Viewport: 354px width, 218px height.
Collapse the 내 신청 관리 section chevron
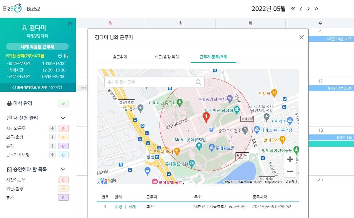[x=63, y=118]
